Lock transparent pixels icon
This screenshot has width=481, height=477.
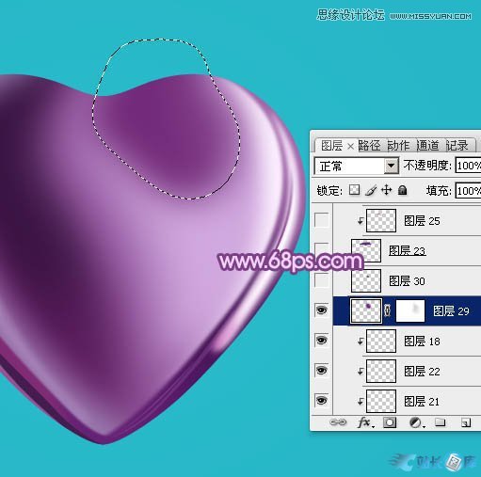coord(354,190)
